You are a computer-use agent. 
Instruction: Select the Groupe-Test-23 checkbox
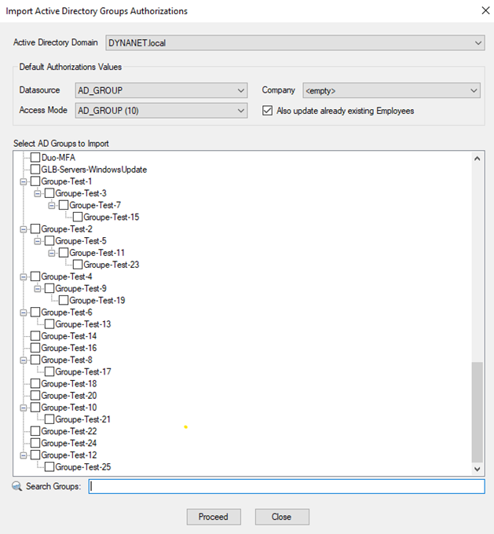(x=77, y=265)
